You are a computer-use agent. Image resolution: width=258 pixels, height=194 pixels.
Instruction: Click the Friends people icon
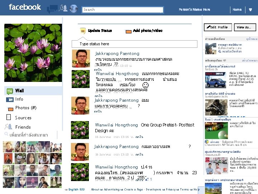click(x=8, y=126)
